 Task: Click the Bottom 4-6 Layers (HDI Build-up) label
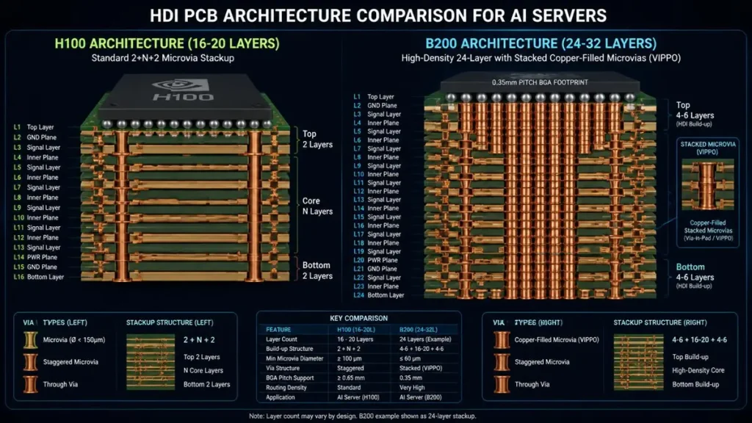[695, 276]
